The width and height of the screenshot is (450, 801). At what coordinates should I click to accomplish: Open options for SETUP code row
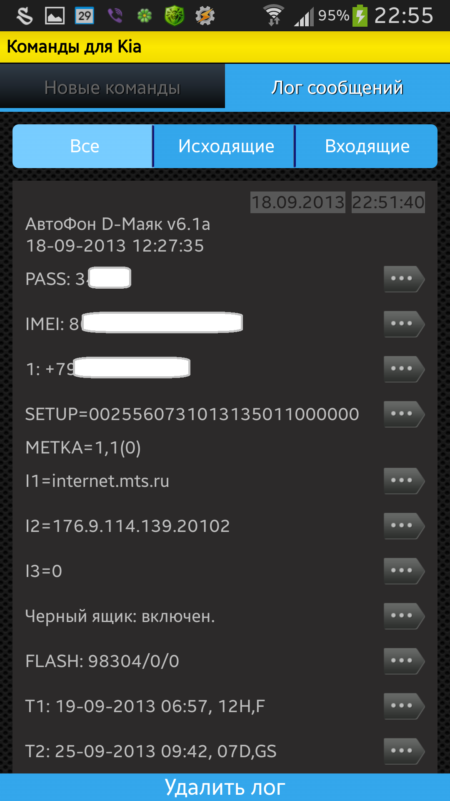pos(403,414)
